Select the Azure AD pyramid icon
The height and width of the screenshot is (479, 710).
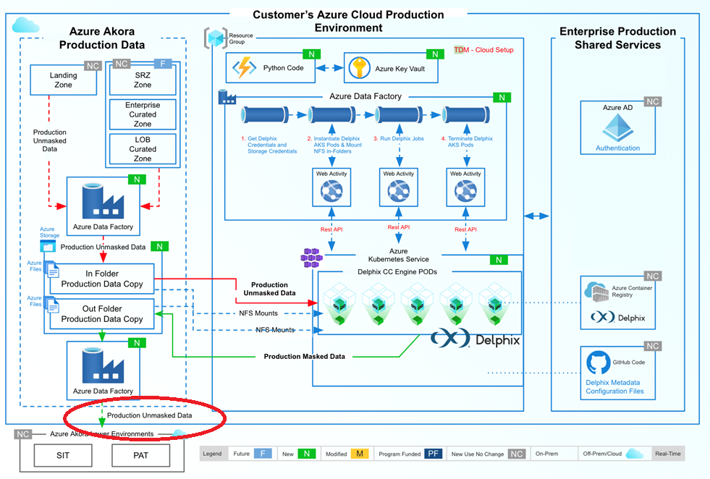tap(617, 127)
